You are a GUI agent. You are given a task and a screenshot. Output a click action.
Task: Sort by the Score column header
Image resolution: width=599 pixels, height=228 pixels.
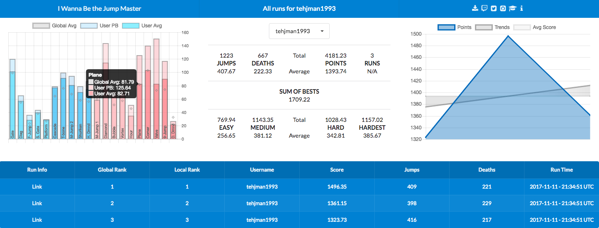point(337,170)
